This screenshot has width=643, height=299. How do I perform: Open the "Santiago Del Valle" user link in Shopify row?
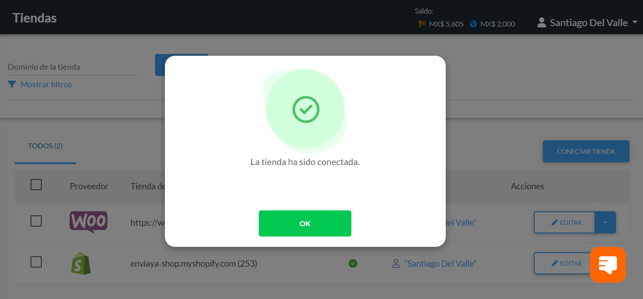click(440, 263)
